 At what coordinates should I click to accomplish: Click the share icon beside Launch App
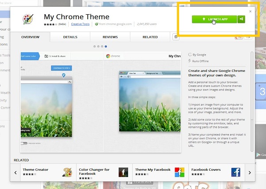point(241,19)
